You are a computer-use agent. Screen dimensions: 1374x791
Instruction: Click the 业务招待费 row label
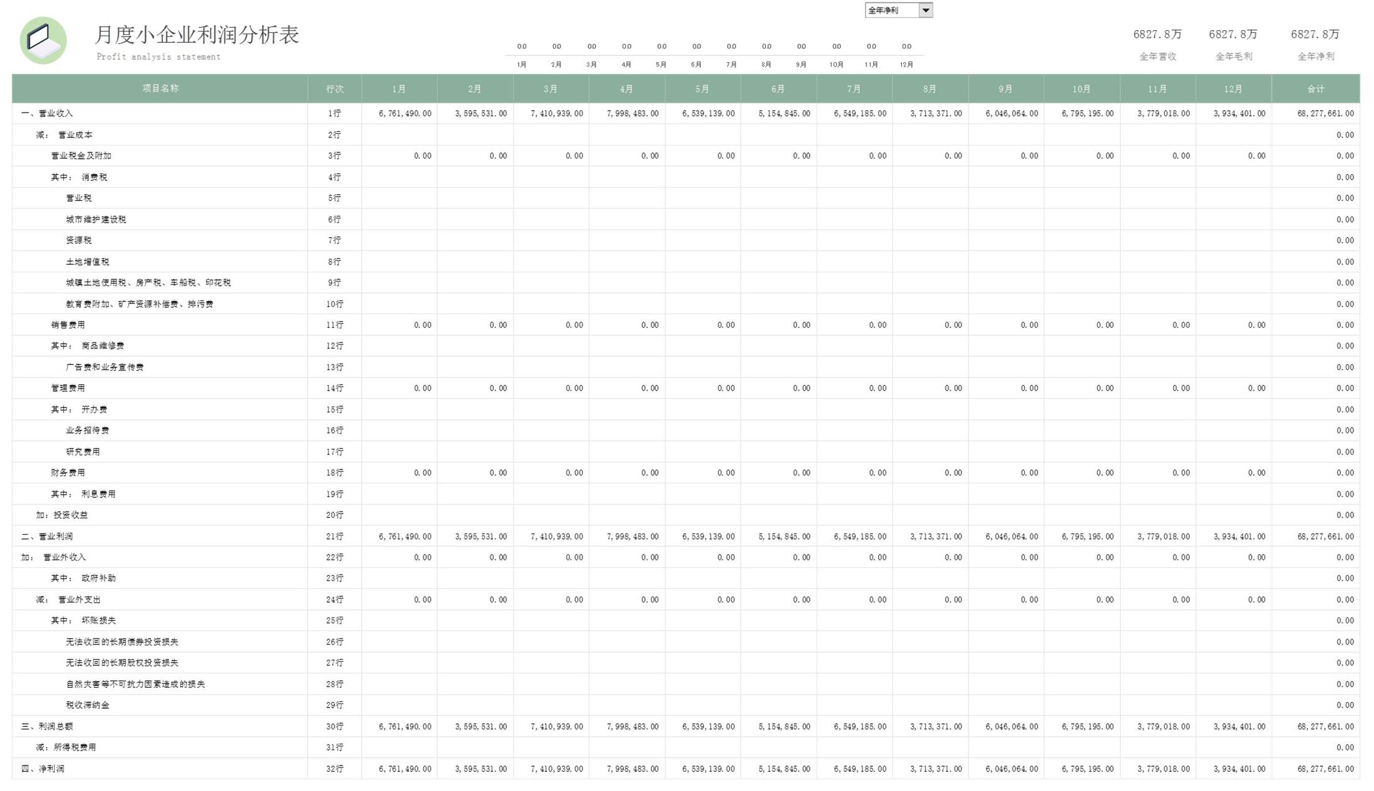[88, 430]
